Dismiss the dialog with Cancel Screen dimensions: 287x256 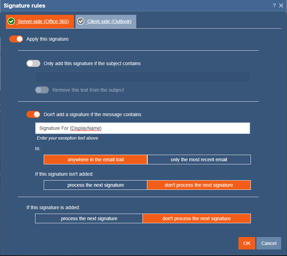click(x=268, y=243)
